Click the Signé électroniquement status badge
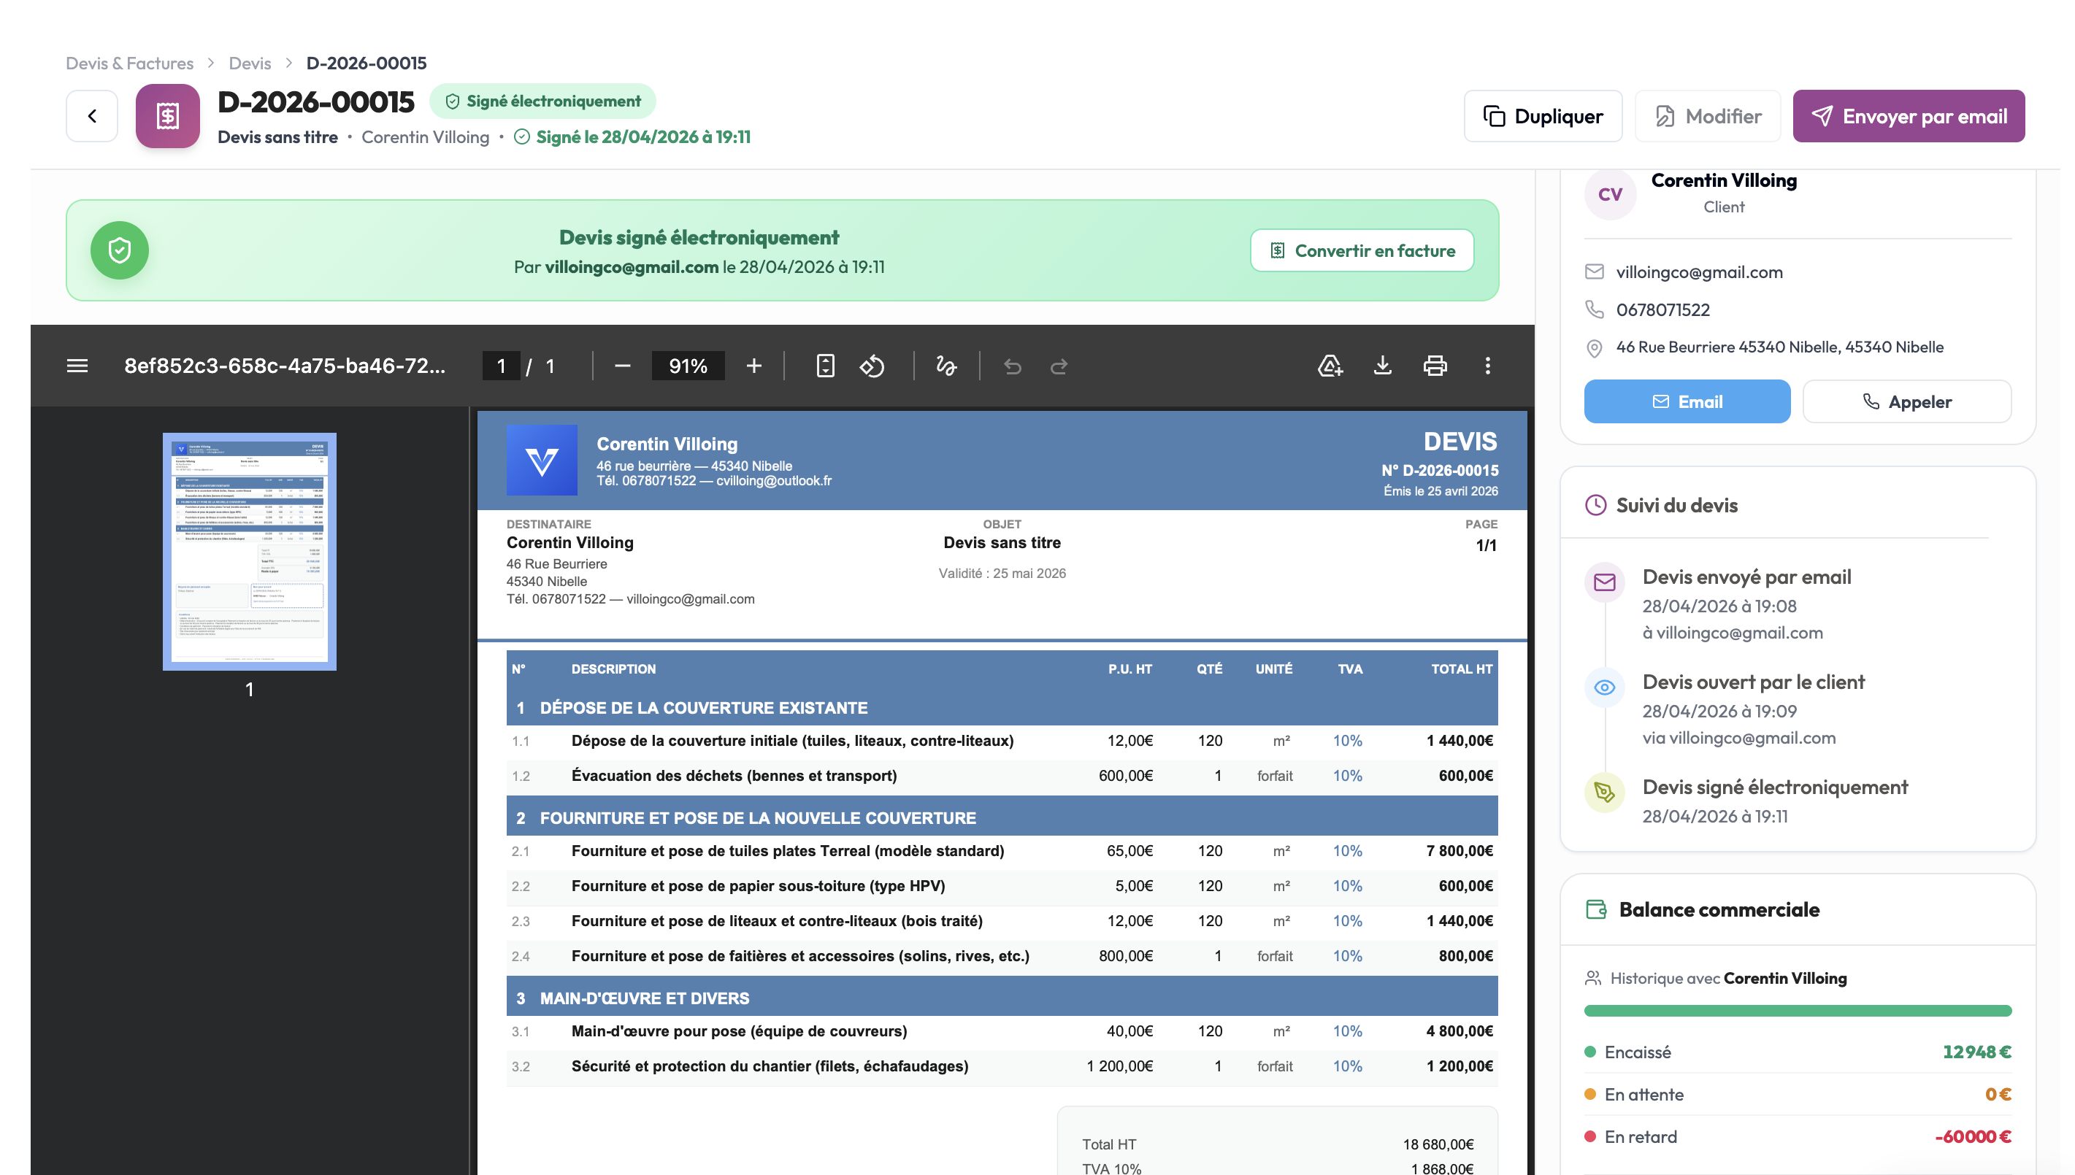 [542, 101]
